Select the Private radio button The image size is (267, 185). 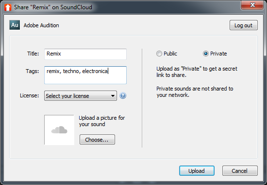point(206,54)
